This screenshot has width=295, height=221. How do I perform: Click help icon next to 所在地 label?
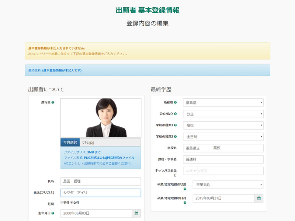(x=175, y=102)
